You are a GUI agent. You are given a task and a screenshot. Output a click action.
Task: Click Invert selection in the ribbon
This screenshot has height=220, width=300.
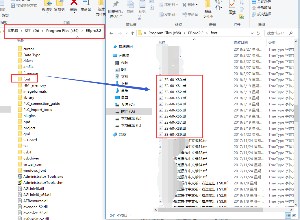[x=262, y=14]
